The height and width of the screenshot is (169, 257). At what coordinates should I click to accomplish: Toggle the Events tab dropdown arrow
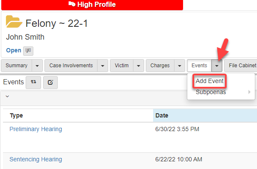click(x=217, y=66)
